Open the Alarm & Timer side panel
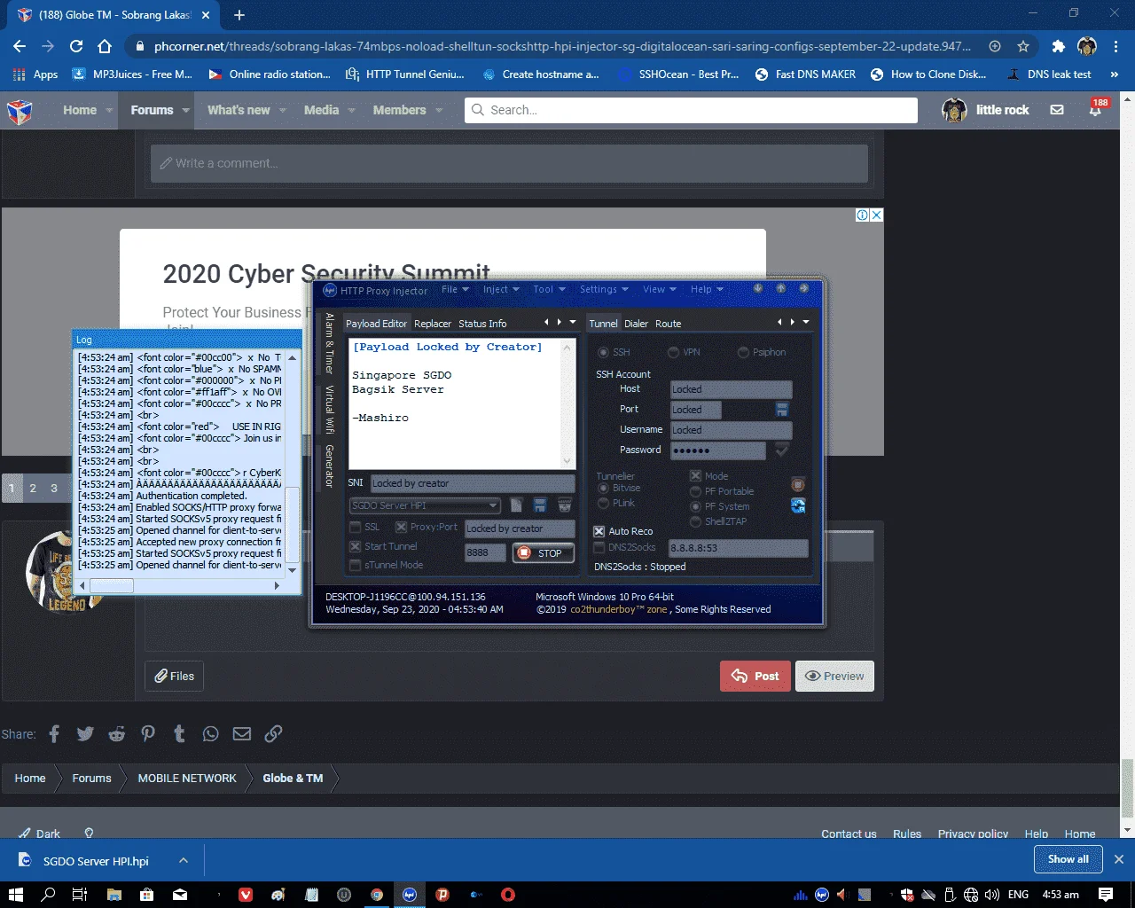 point(329,343)
